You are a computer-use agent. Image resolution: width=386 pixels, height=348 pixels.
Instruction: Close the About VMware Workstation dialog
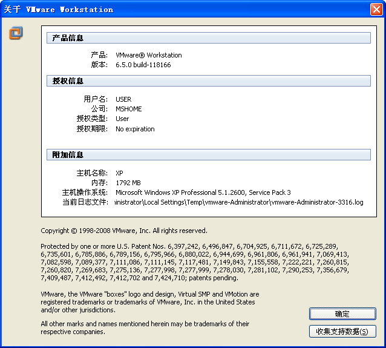(376, 10)
